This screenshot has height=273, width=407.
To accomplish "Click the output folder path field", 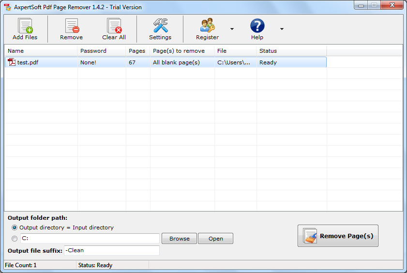I will [90, 239].
